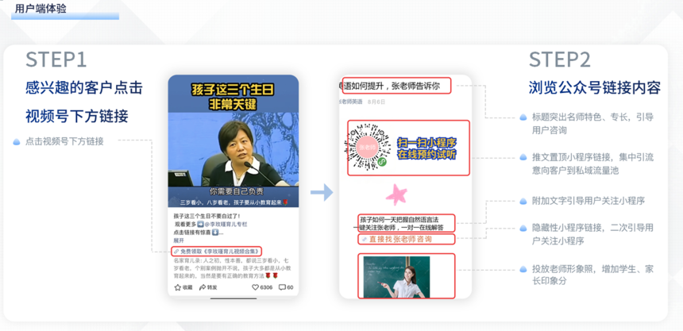The image size is (683, 331).
Task: Click the blue arrow between the phones
Action: (x=321, y=192)
